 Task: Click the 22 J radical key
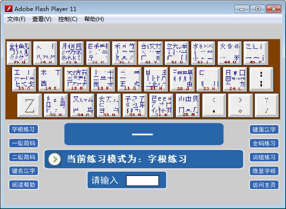pos(182,79)
